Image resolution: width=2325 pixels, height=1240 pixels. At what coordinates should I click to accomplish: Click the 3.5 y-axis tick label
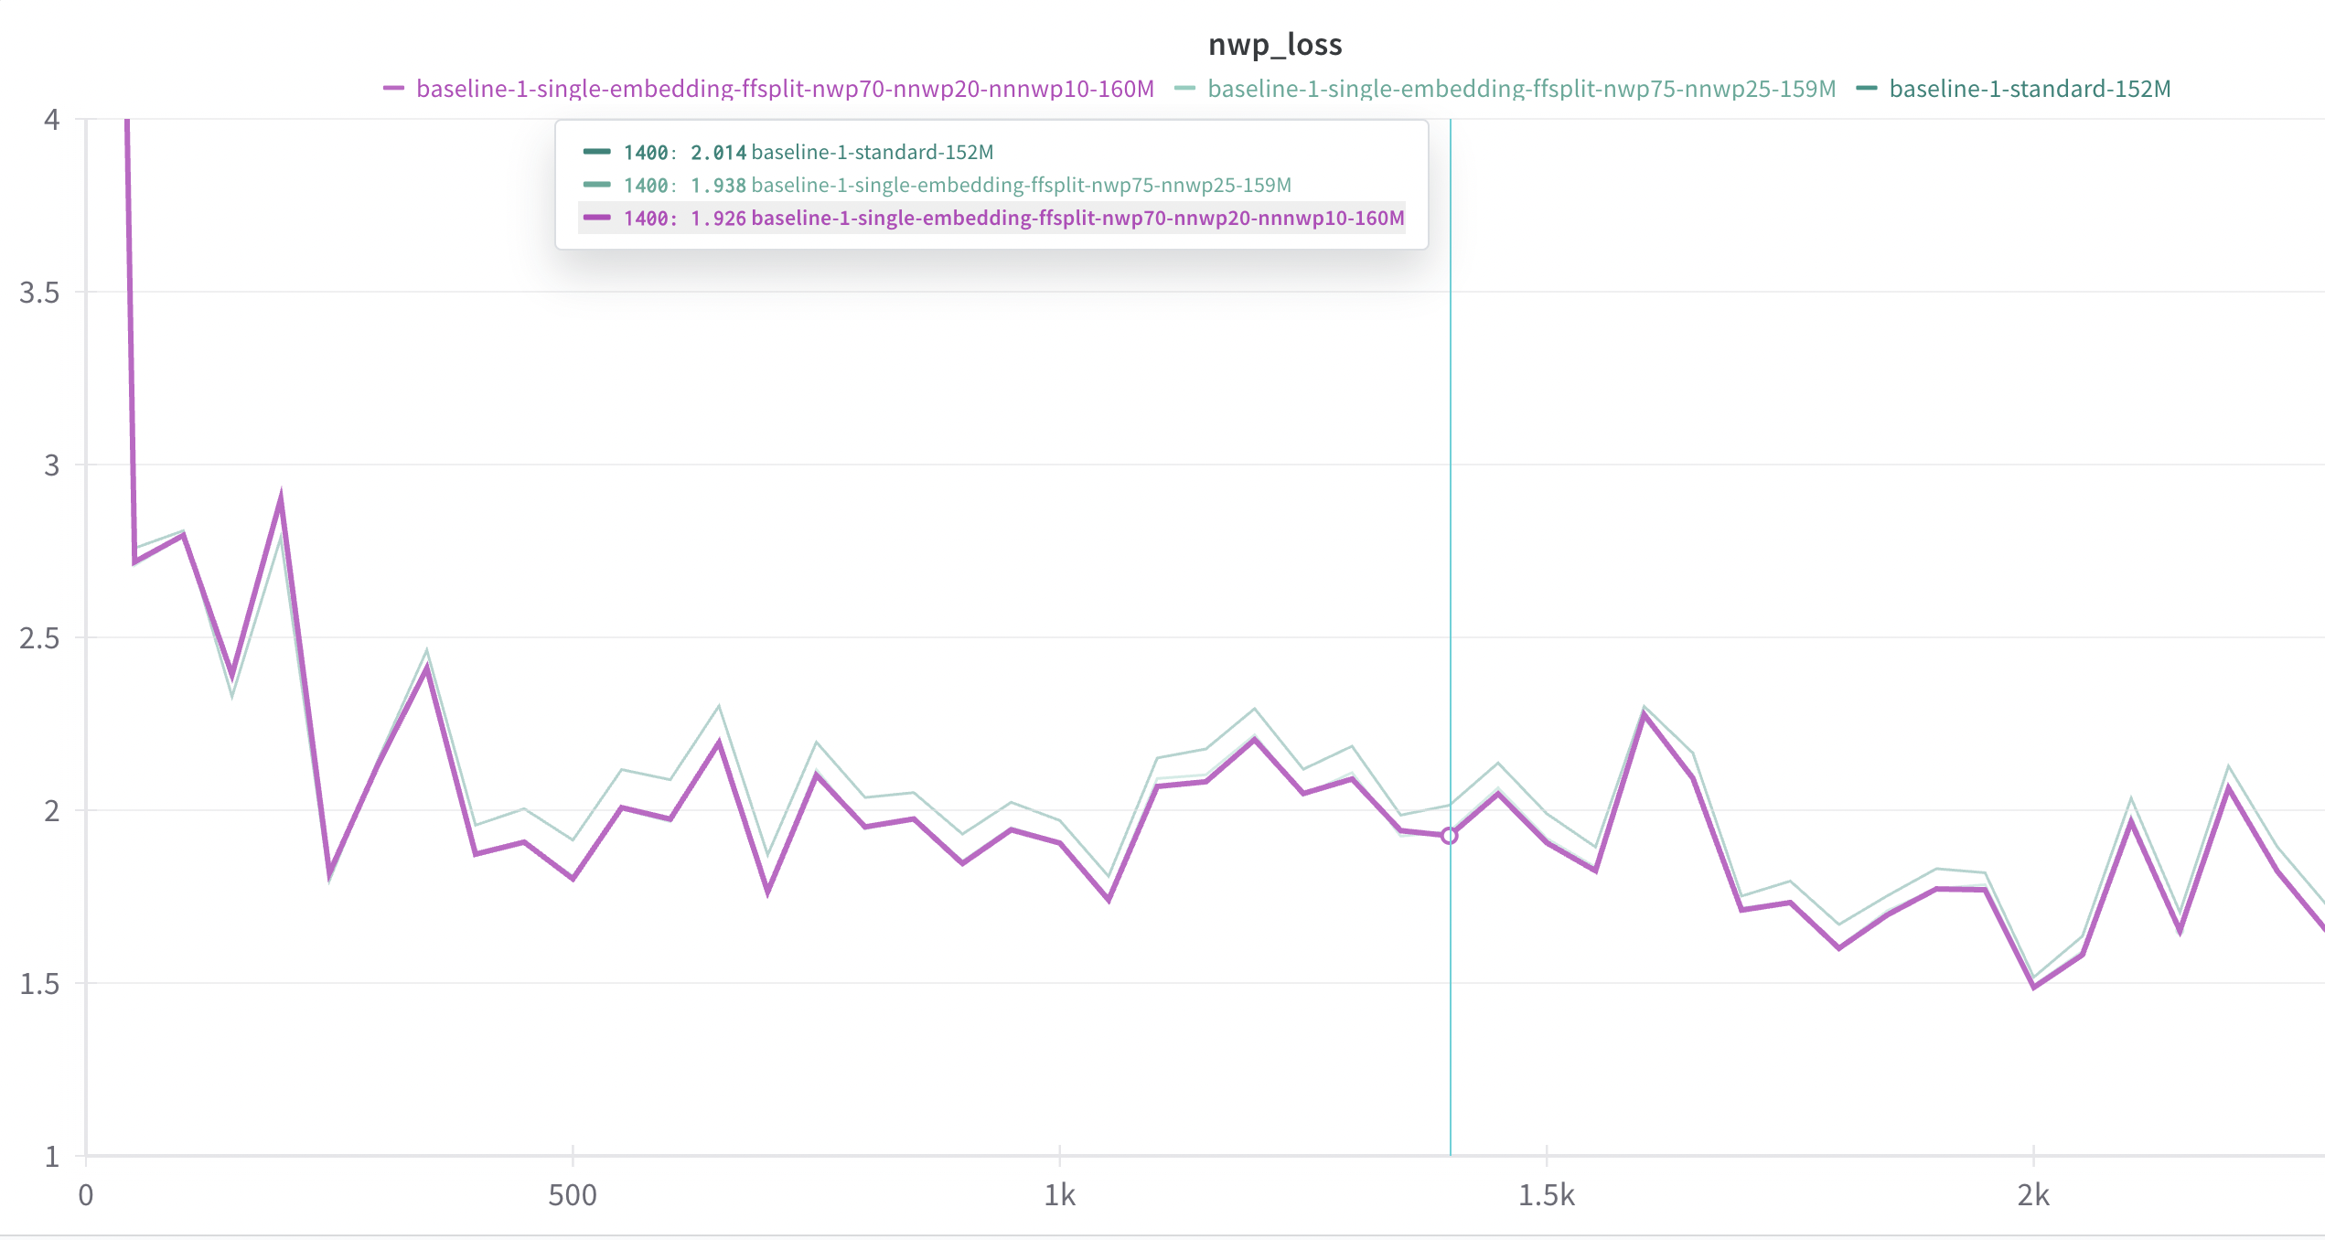click(39, 293)
